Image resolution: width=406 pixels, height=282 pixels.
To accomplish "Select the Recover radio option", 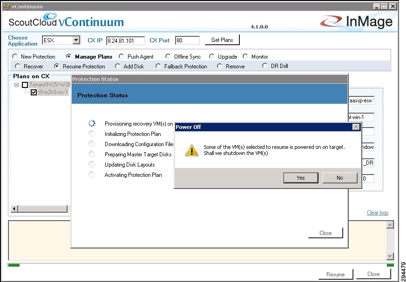I will (x=17, y=66).
